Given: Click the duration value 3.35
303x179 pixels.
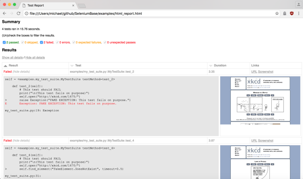Looking at the screenshot, I should (x=212, y=72).
